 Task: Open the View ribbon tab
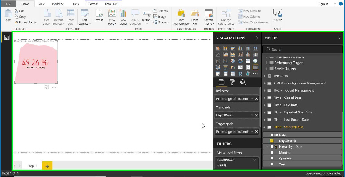pos(41,4)
